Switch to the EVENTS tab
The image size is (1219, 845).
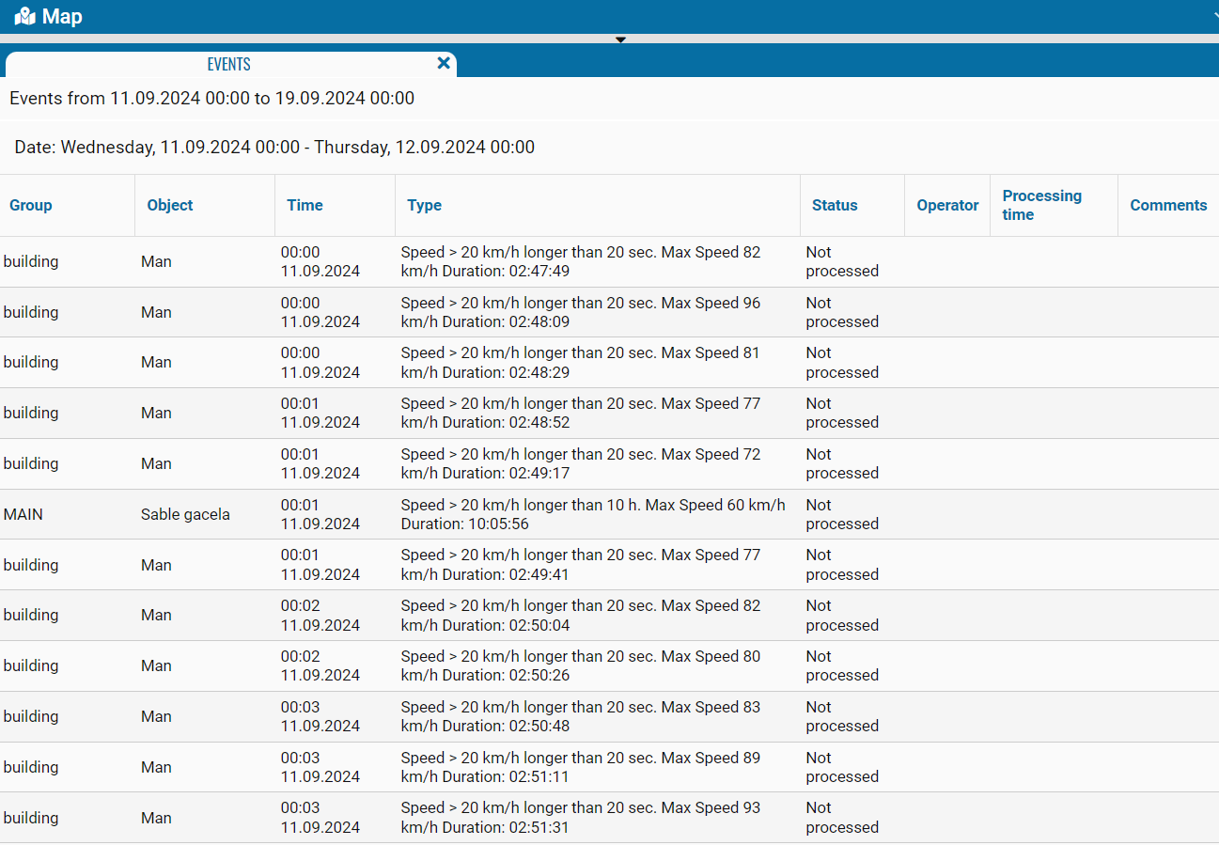(228, 64)
